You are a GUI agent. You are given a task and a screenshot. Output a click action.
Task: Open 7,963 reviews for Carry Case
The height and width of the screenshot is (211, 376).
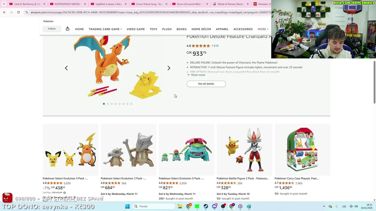tap(299, 183)
